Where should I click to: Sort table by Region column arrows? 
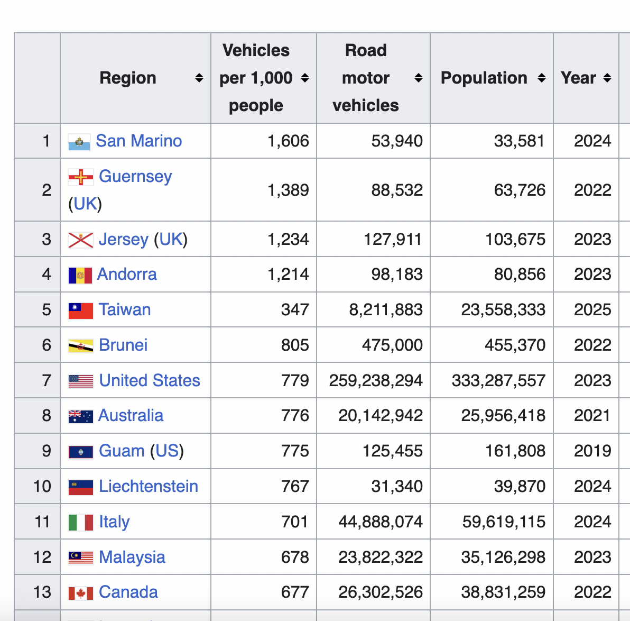199,78
